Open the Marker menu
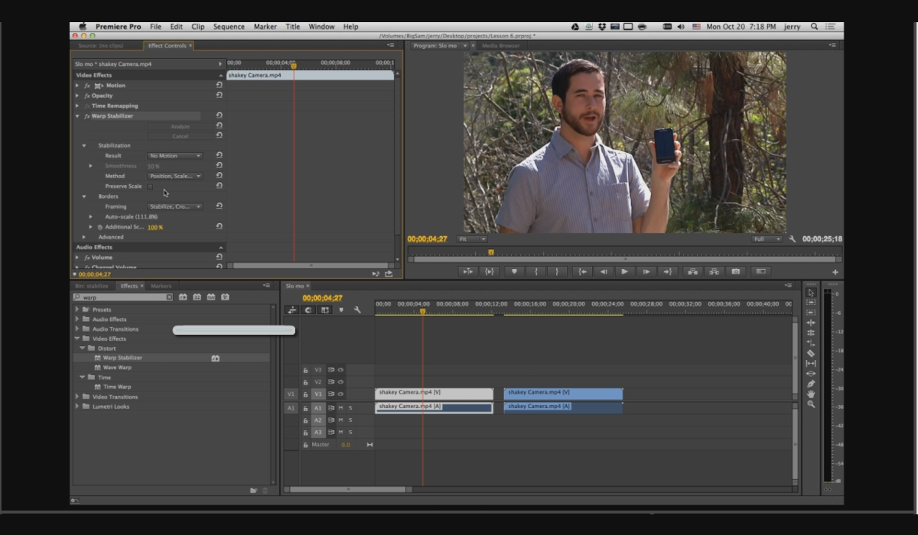The width and height of the screenshot is (918, 535). (265, 27)
